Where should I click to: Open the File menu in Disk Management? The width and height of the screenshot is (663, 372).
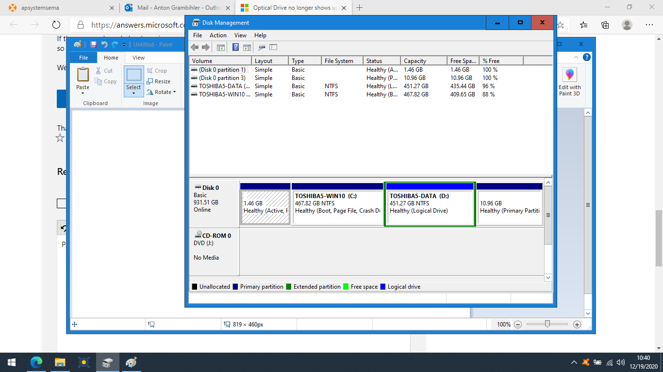pos(198,35)
